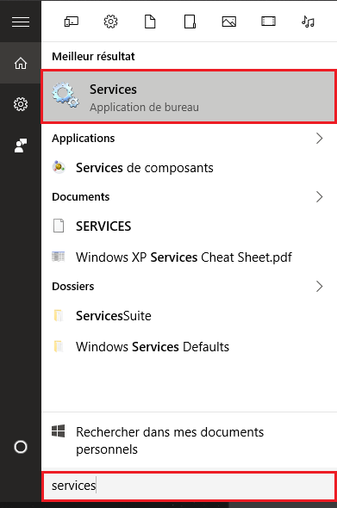
Task: Click the Cortana circle icon
Action: (21, 447)
